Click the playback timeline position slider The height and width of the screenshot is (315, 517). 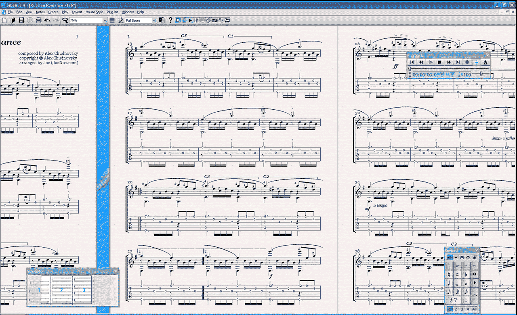[410, 69]
